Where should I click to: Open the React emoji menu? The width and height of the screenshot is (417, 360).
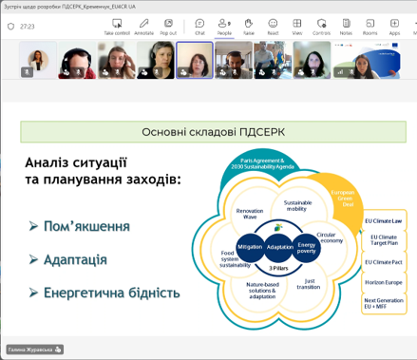(273, 27)
